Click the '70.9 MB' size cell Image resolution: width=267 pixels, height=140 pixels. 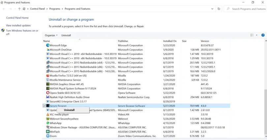coord(194,106)
